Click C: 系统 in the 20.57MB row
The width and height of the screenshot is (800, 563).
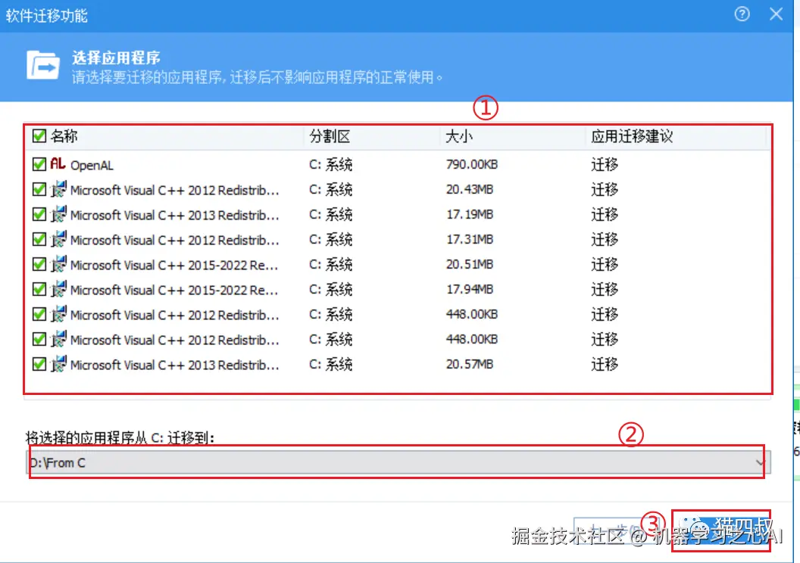point(330,364)
